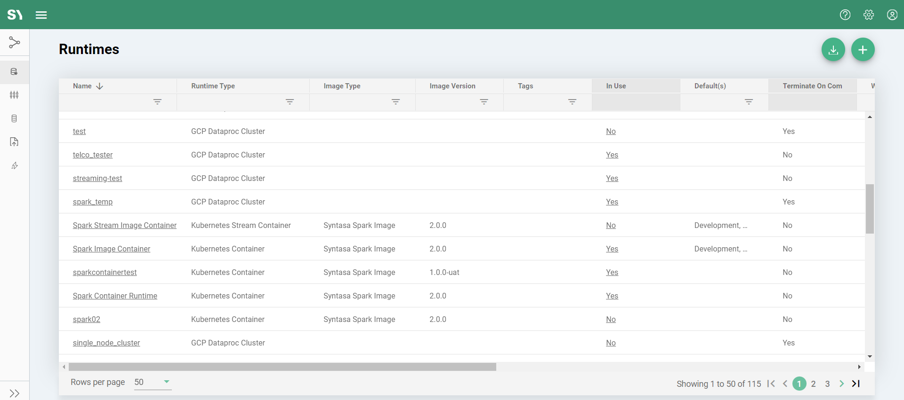The height and width of the screenshot is (400, 904).
Task: Expand the sidebar with double chevron
Action: [x=15, y=393]
